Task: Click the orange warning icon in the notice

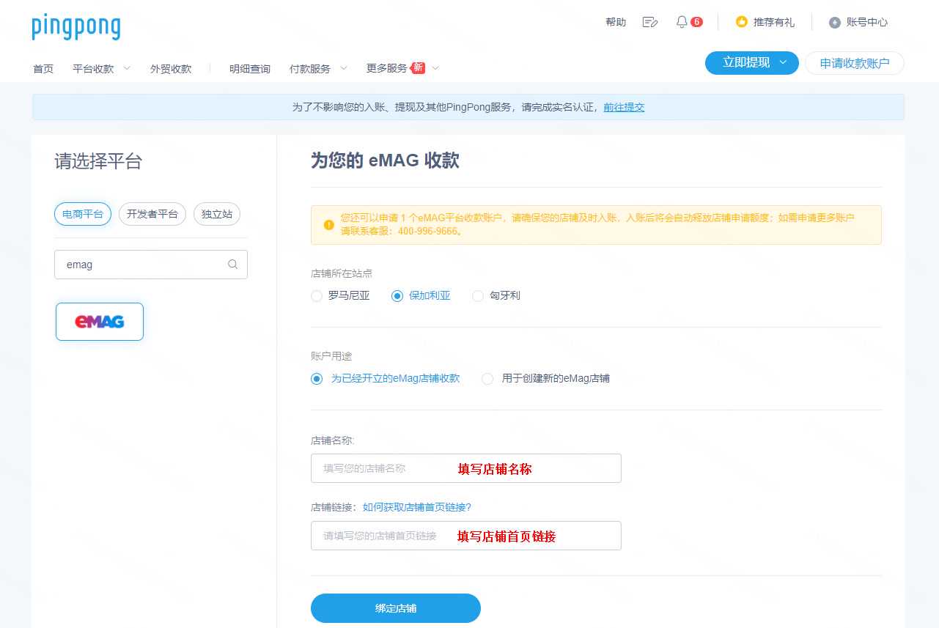Action: (x=328, y=225)
